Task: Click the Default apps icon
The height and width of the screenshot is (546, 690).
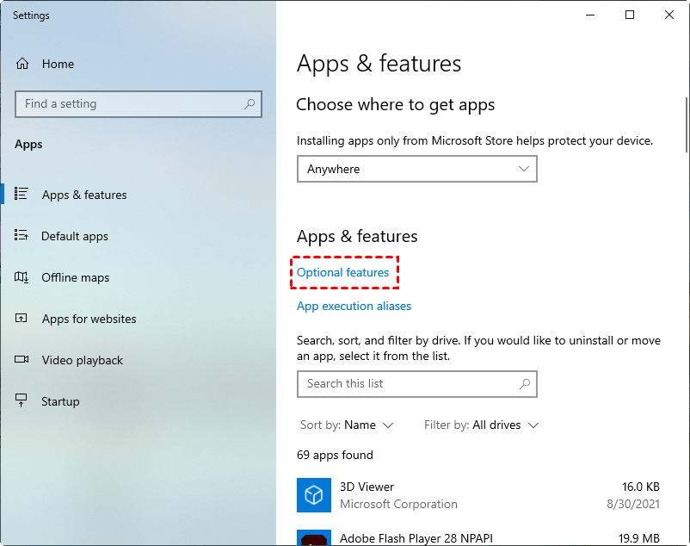Action: click(x=23, y=236)
